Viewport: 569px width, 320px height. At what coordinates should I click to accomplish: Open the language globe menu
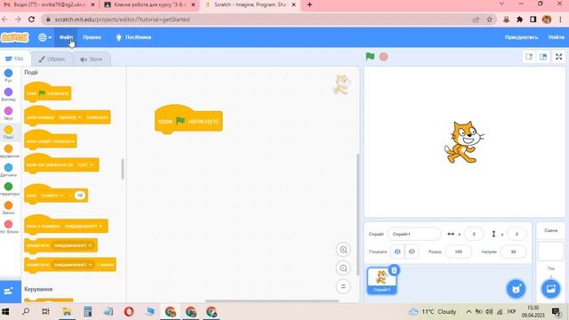pyautogui.click(x=44, y=37)
